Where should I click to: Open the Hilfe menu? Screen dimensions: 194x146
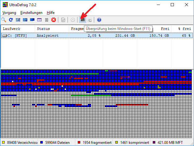click(51, 13)
